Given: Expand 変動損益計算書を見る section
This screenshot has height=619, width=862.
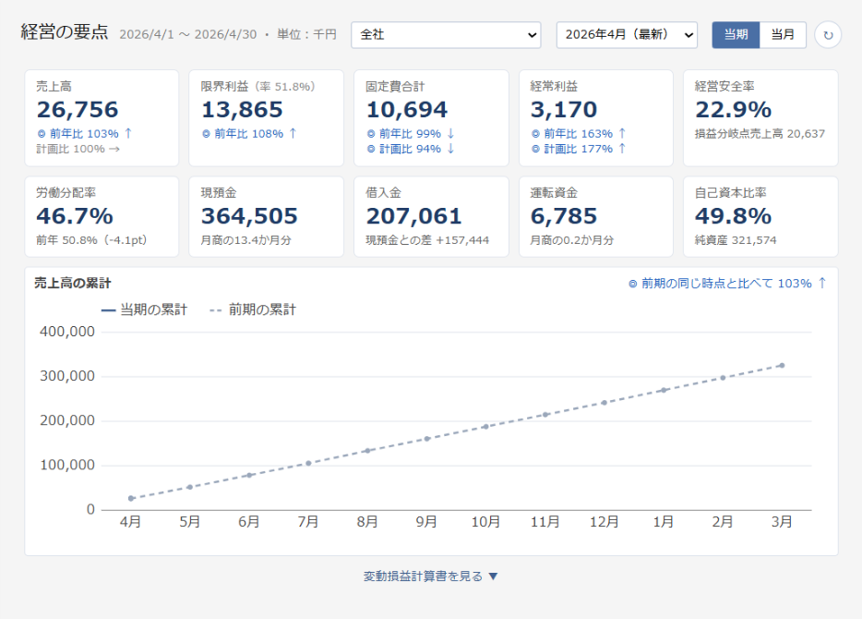Looking at the screenshot, I should click(430, 577).
